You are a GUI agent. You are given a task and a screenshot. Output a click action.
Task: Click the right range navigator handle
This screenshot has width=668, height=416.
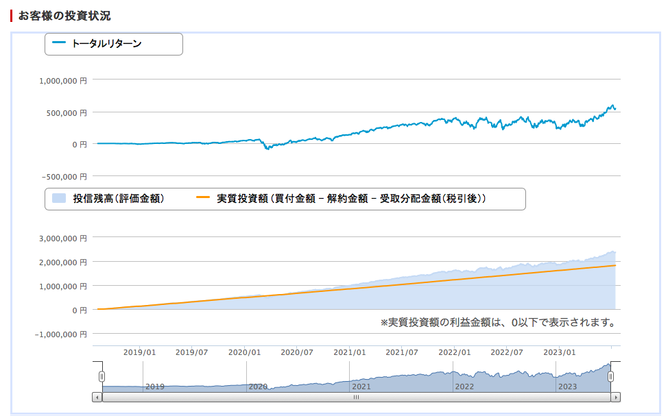coord(610,376)
